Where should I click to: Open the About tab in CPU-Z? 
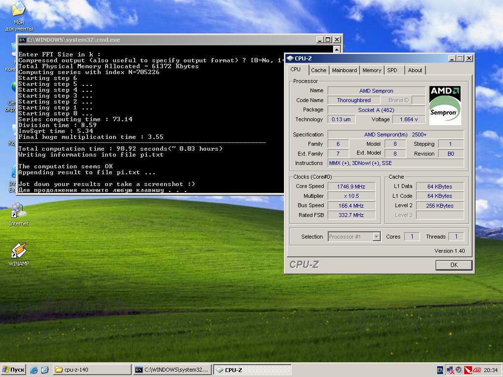point(415,70)
